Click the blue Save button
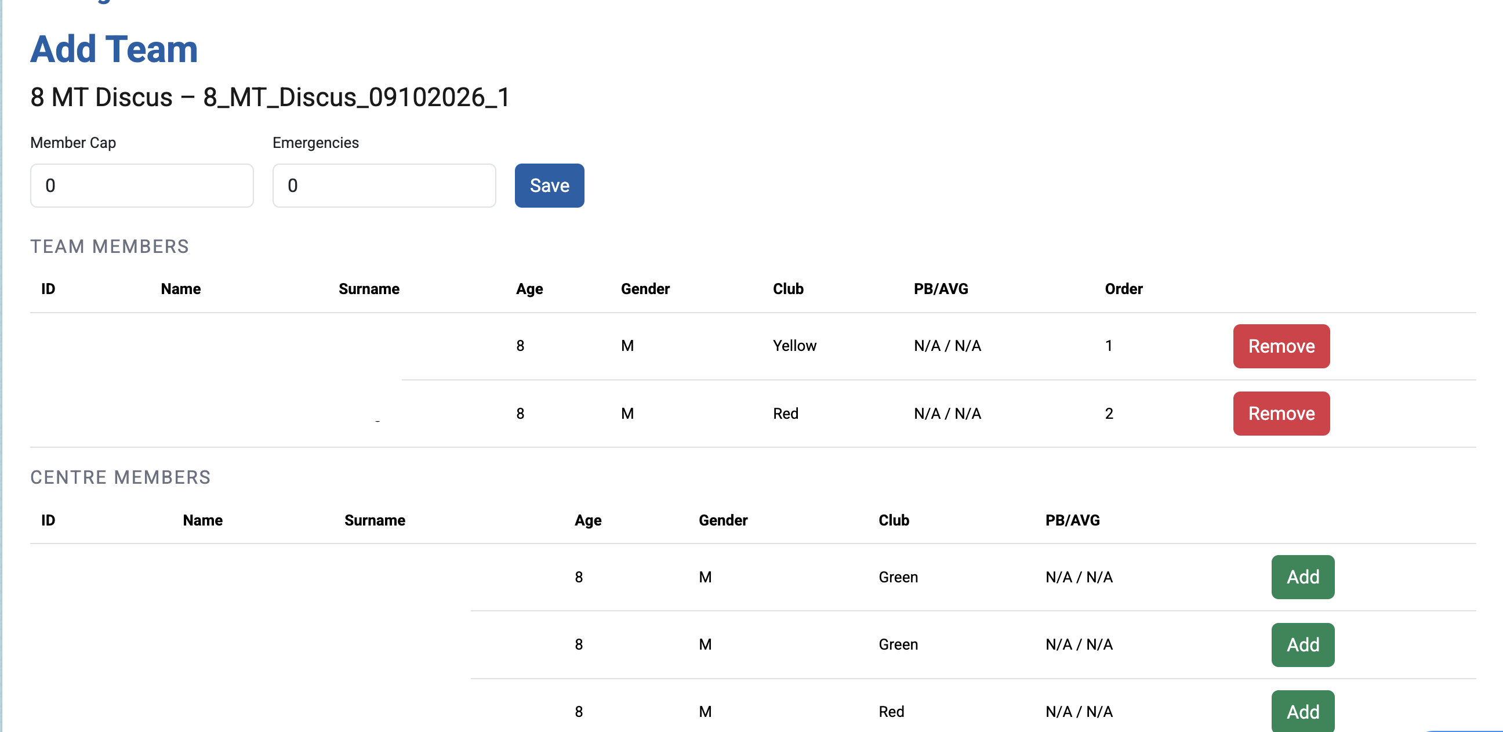 pos(549,186)
